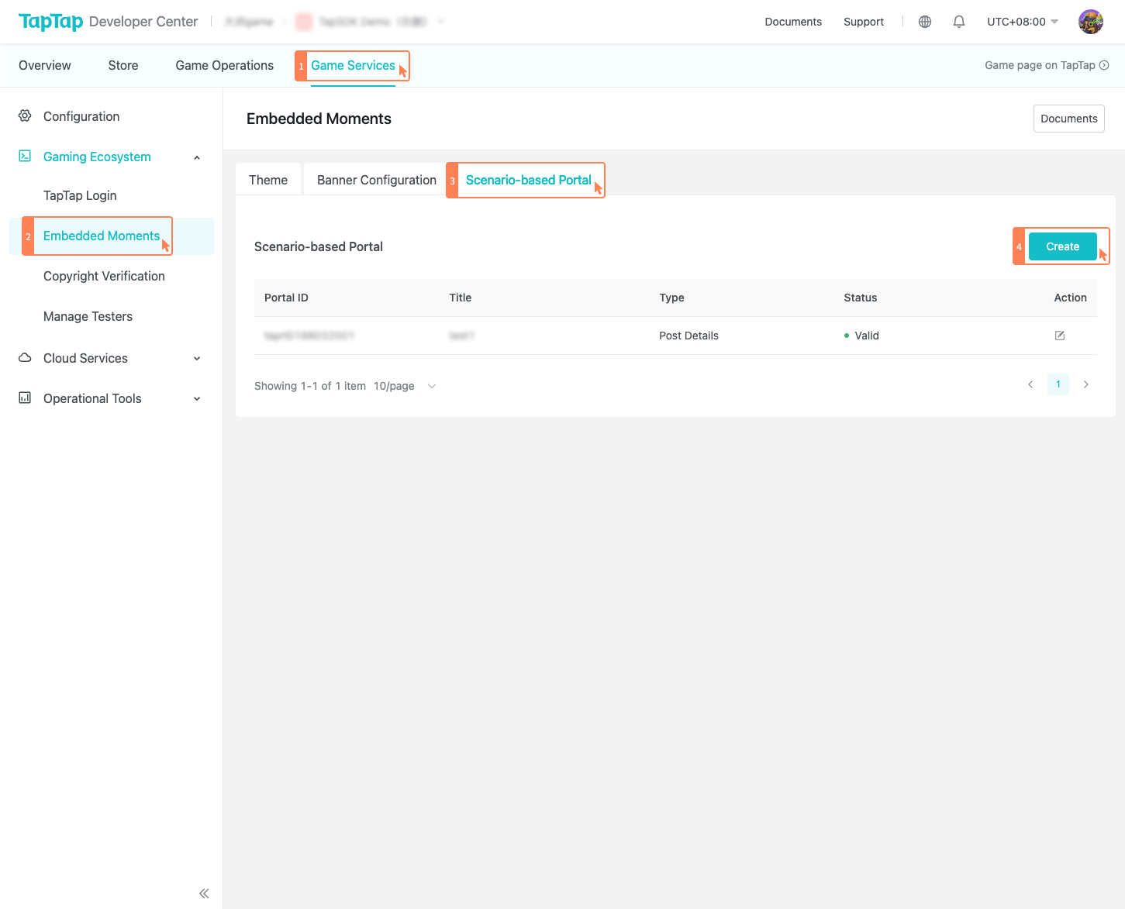The height and width of the screenshot is (909, 1125).
Task: Open Documents link in top bar
Action: point(793,22)
